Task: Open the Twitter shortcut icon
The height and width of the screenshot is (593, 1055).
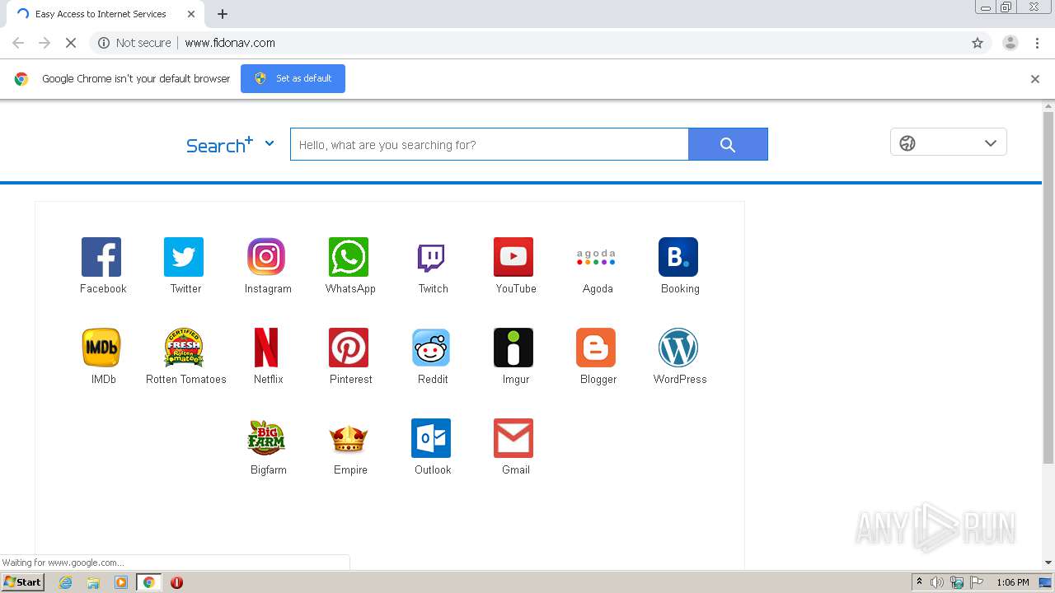Action: [x=184, y=257]
